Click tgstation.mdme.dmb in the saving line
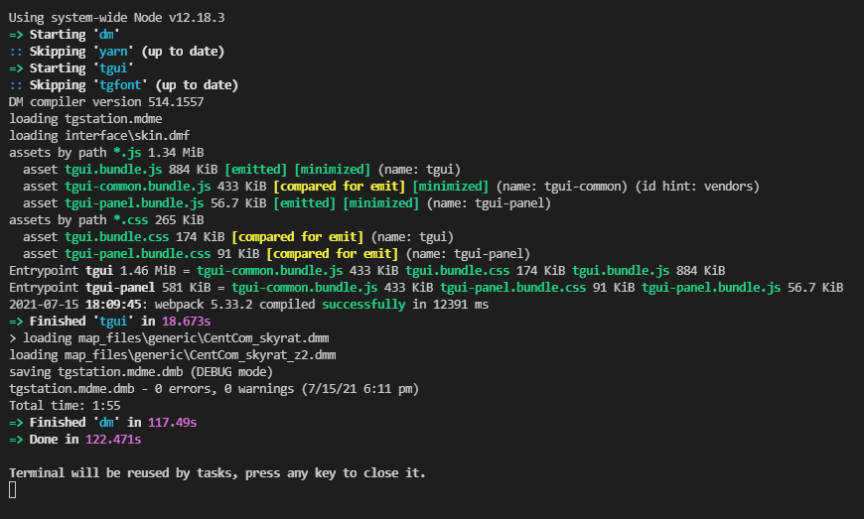Screen dimensions: 864x519 108,371
